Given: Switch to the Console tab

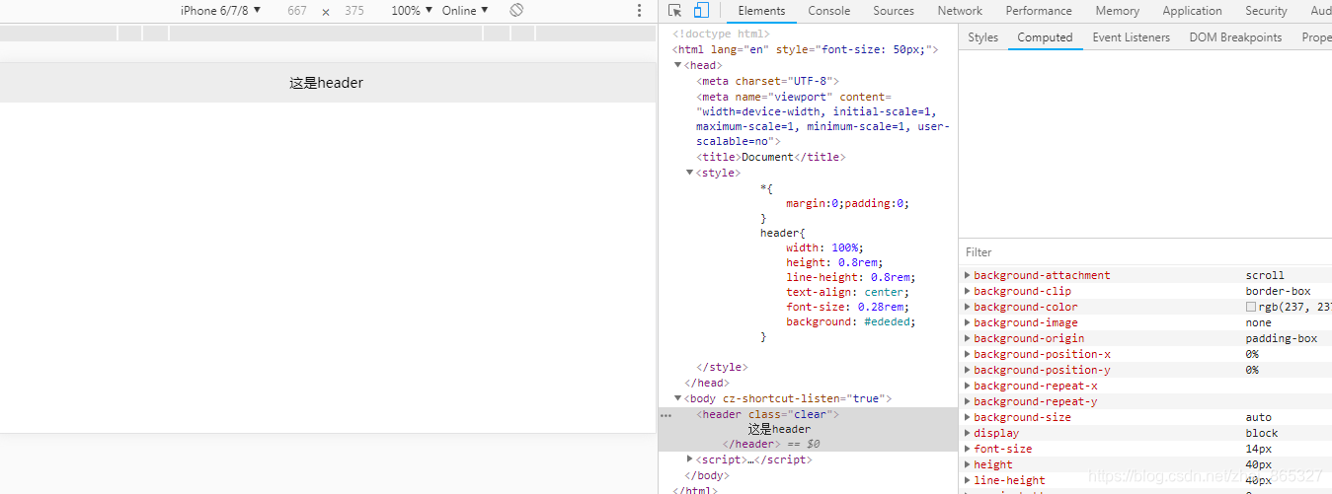Looking at the screenshot, I should (829, 11).
